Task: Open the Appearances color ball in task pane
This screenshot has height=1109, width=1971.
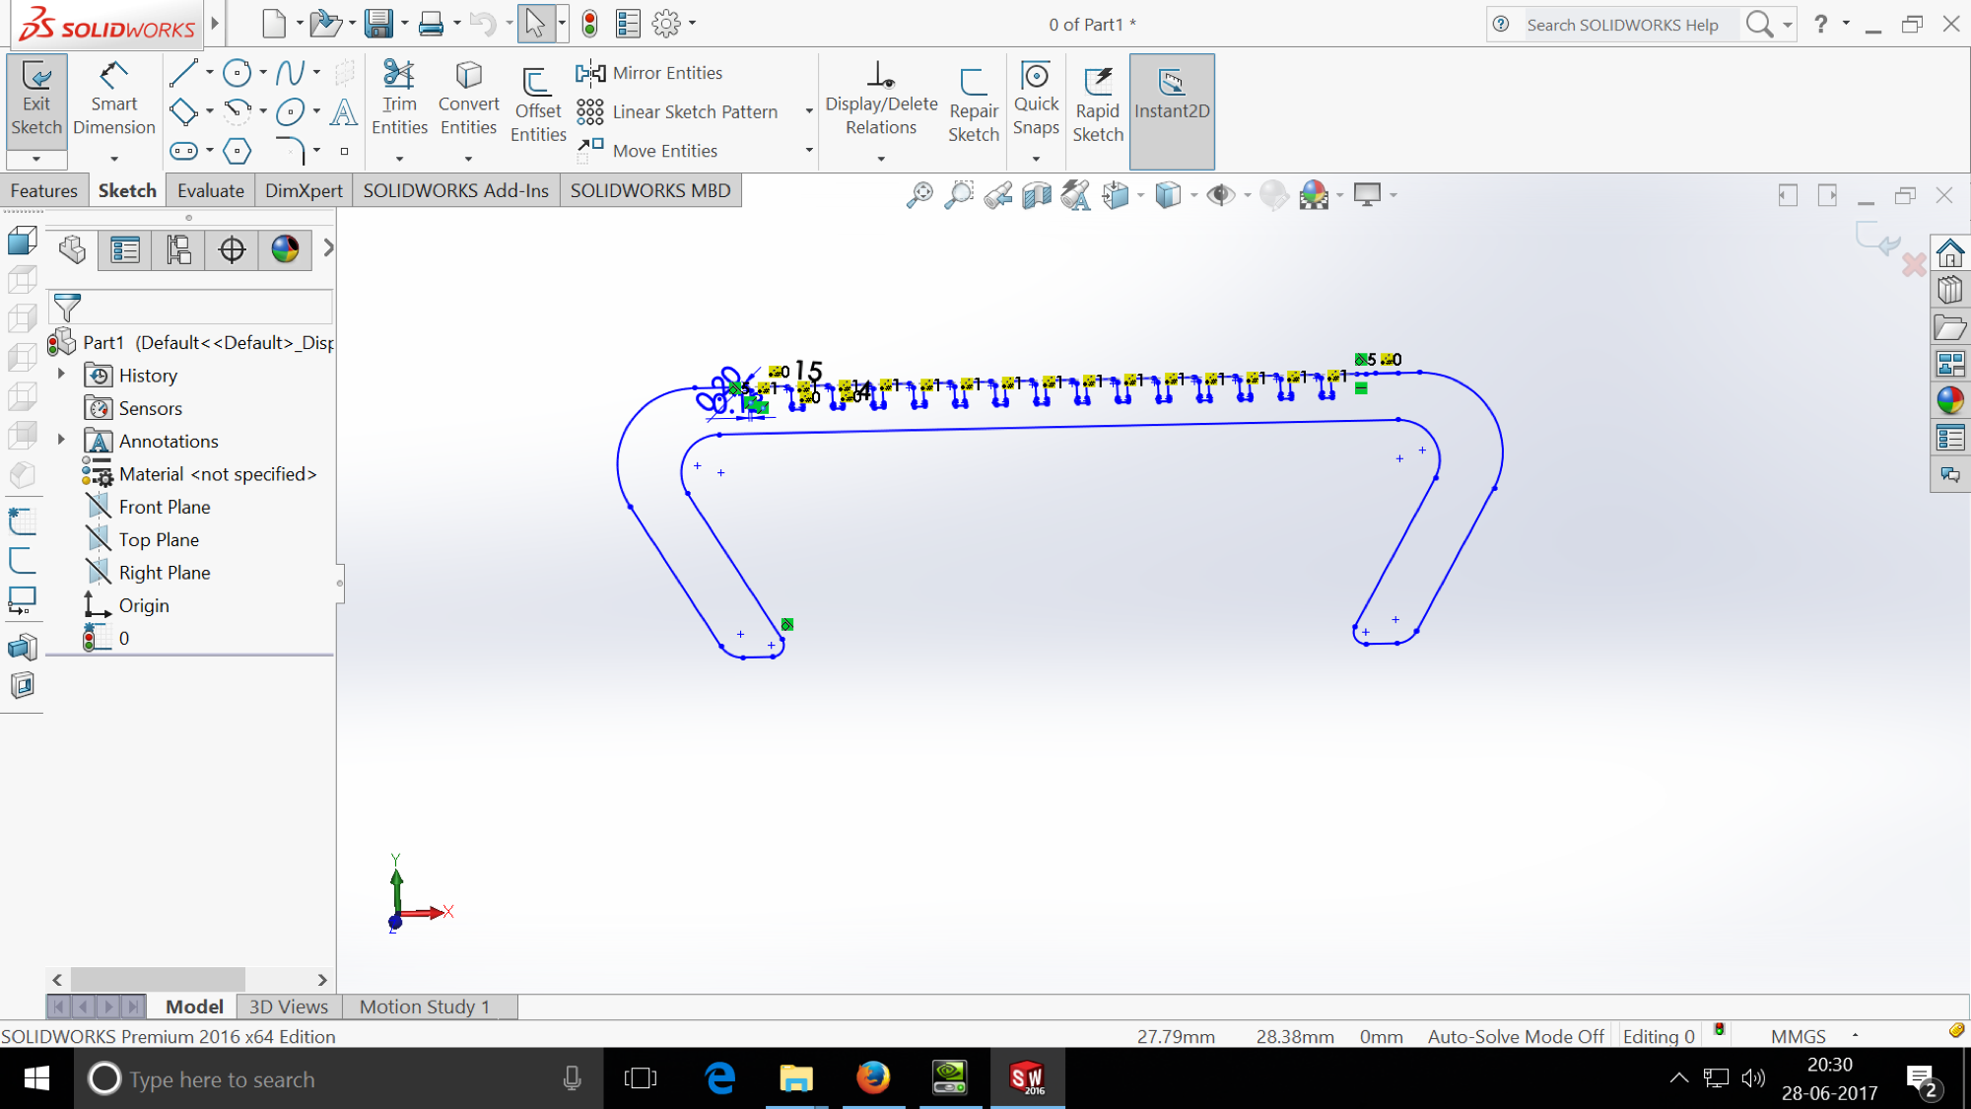Action: coord(1949,400)
